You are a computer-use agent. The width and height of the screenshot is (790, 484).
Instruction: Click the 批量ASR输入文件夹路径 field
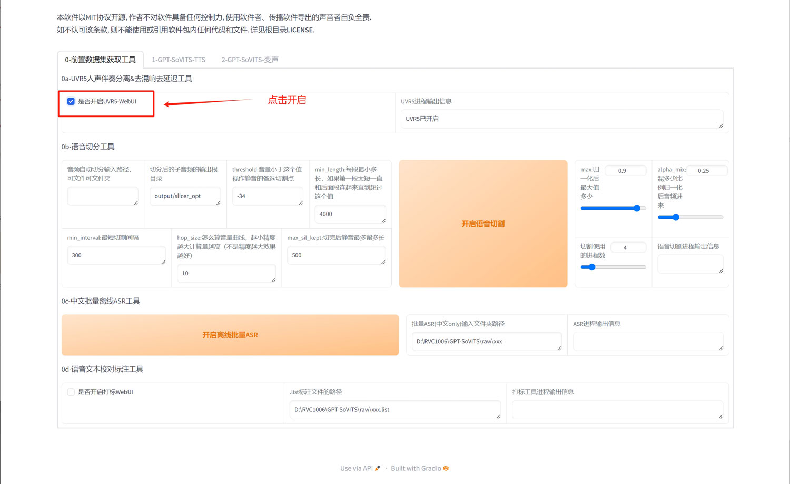click(x=487, y=341)
